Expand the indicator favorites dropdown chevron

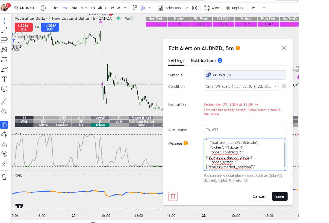[186, 8]
